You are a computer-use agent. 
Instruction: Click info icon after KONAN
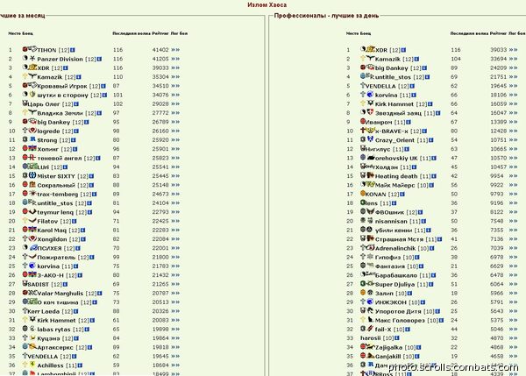(402, 195)
